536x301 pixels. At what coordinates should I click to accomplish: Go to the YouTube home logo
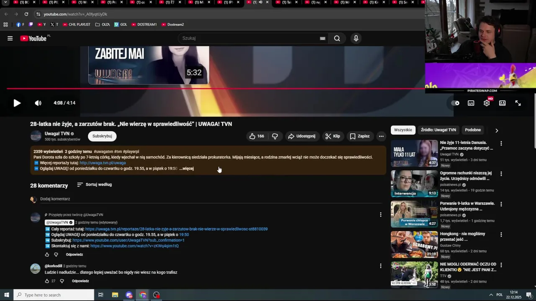tap(33, 38)
